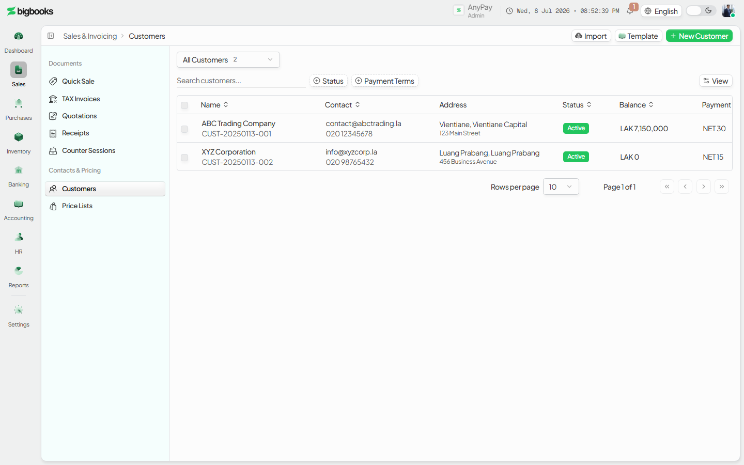Image resolution: width=744 pixels, height=465 pixels.
Task: Open the Settings module
Action: tap(19, 316)
